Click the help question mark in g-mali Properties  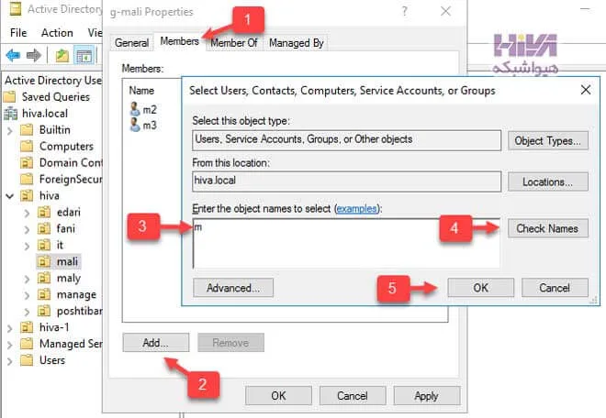(404, 11)
